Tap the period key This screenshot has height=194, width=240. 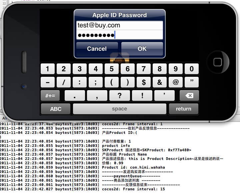click(75, 95)
